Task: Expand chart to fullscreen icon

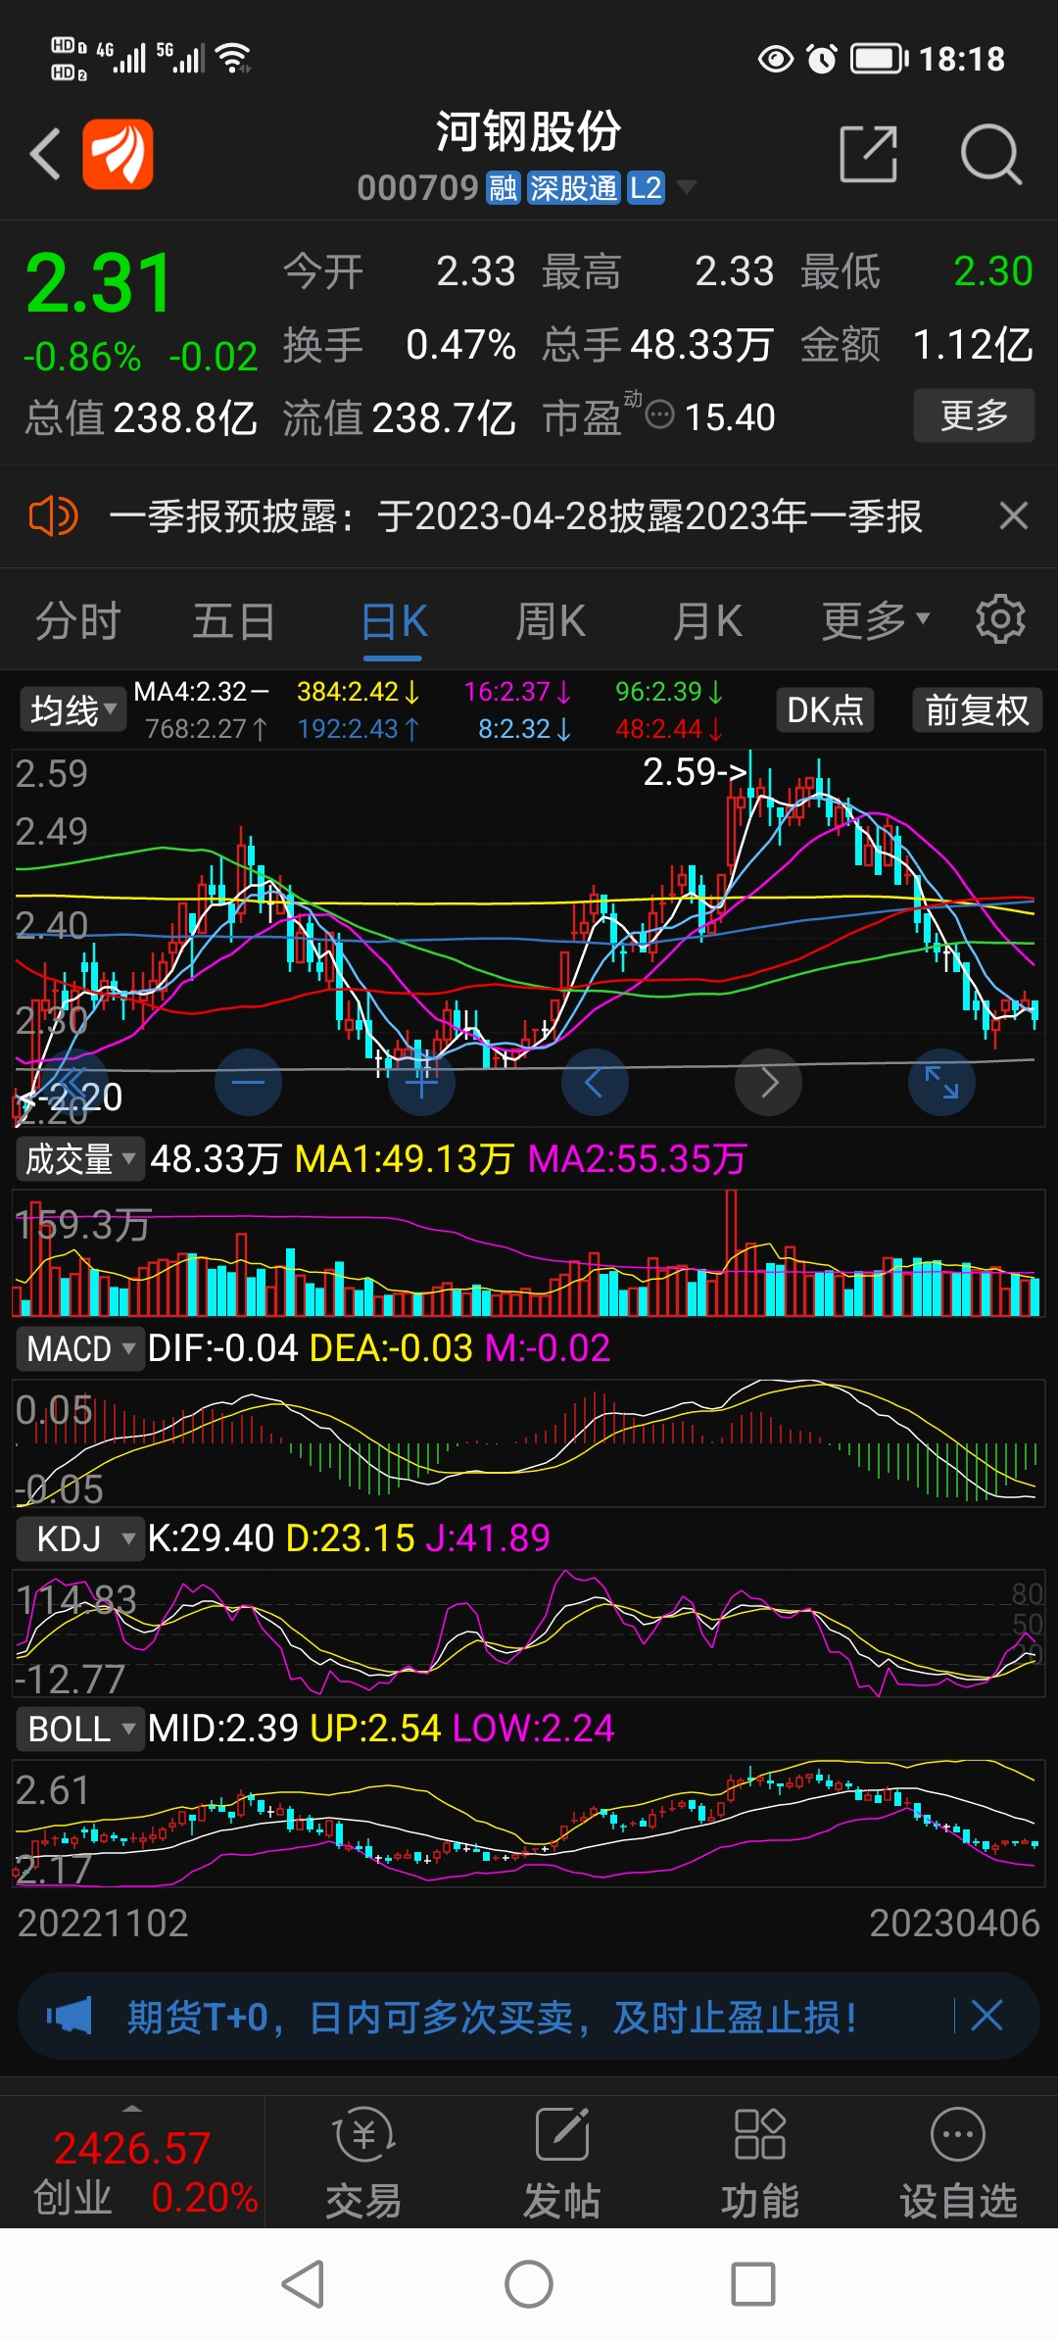Action: 941,1082
